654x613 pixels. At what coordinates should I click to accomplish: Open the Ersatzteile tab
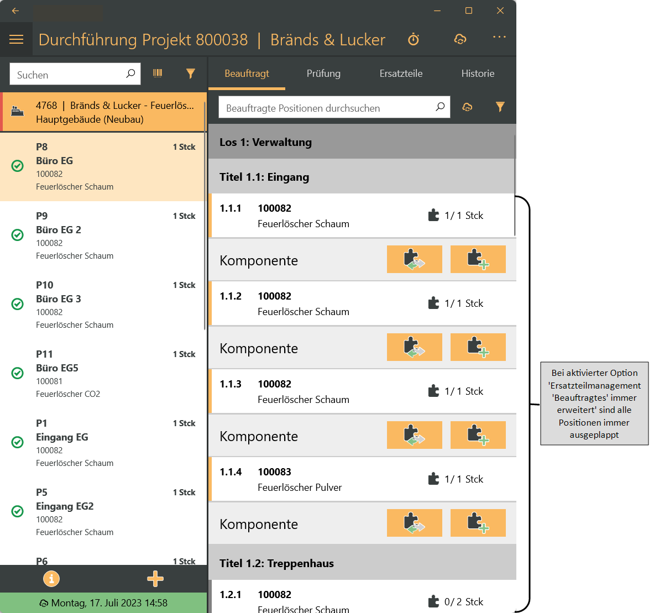pyautogui.click(x=401, y=74)
